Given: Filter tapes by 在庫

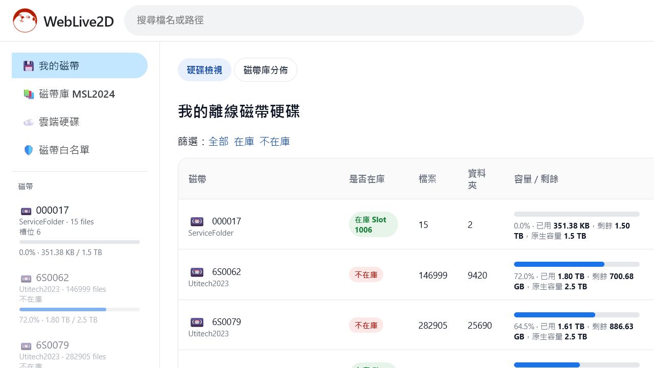Looking at the screenshot, I should click(244, 142).
